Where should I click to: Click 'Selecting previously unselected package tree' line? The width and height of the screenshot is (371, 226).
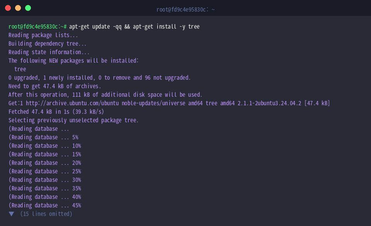(x=73, y=120)
